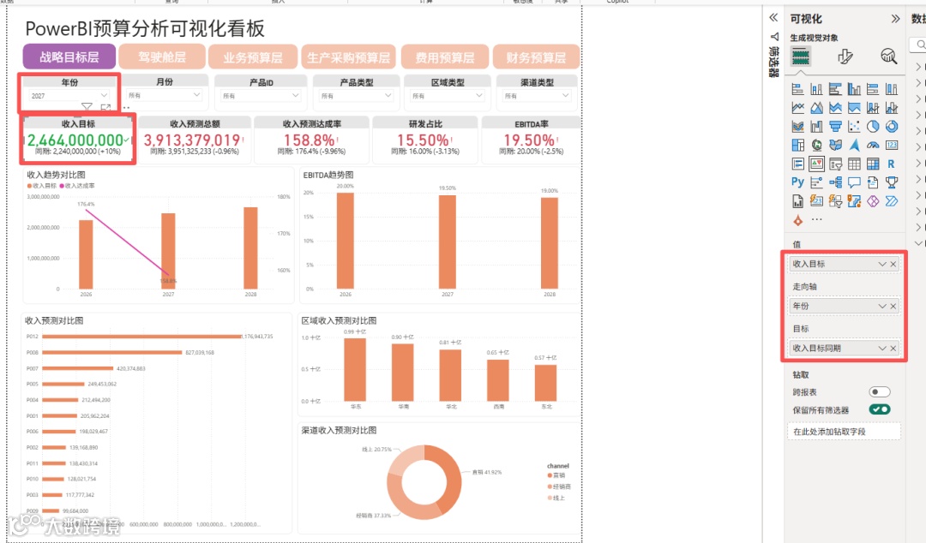926x543 pixels.
Task: Open the 产品ID slicer dropdown
Action: [x=261, y=95]
